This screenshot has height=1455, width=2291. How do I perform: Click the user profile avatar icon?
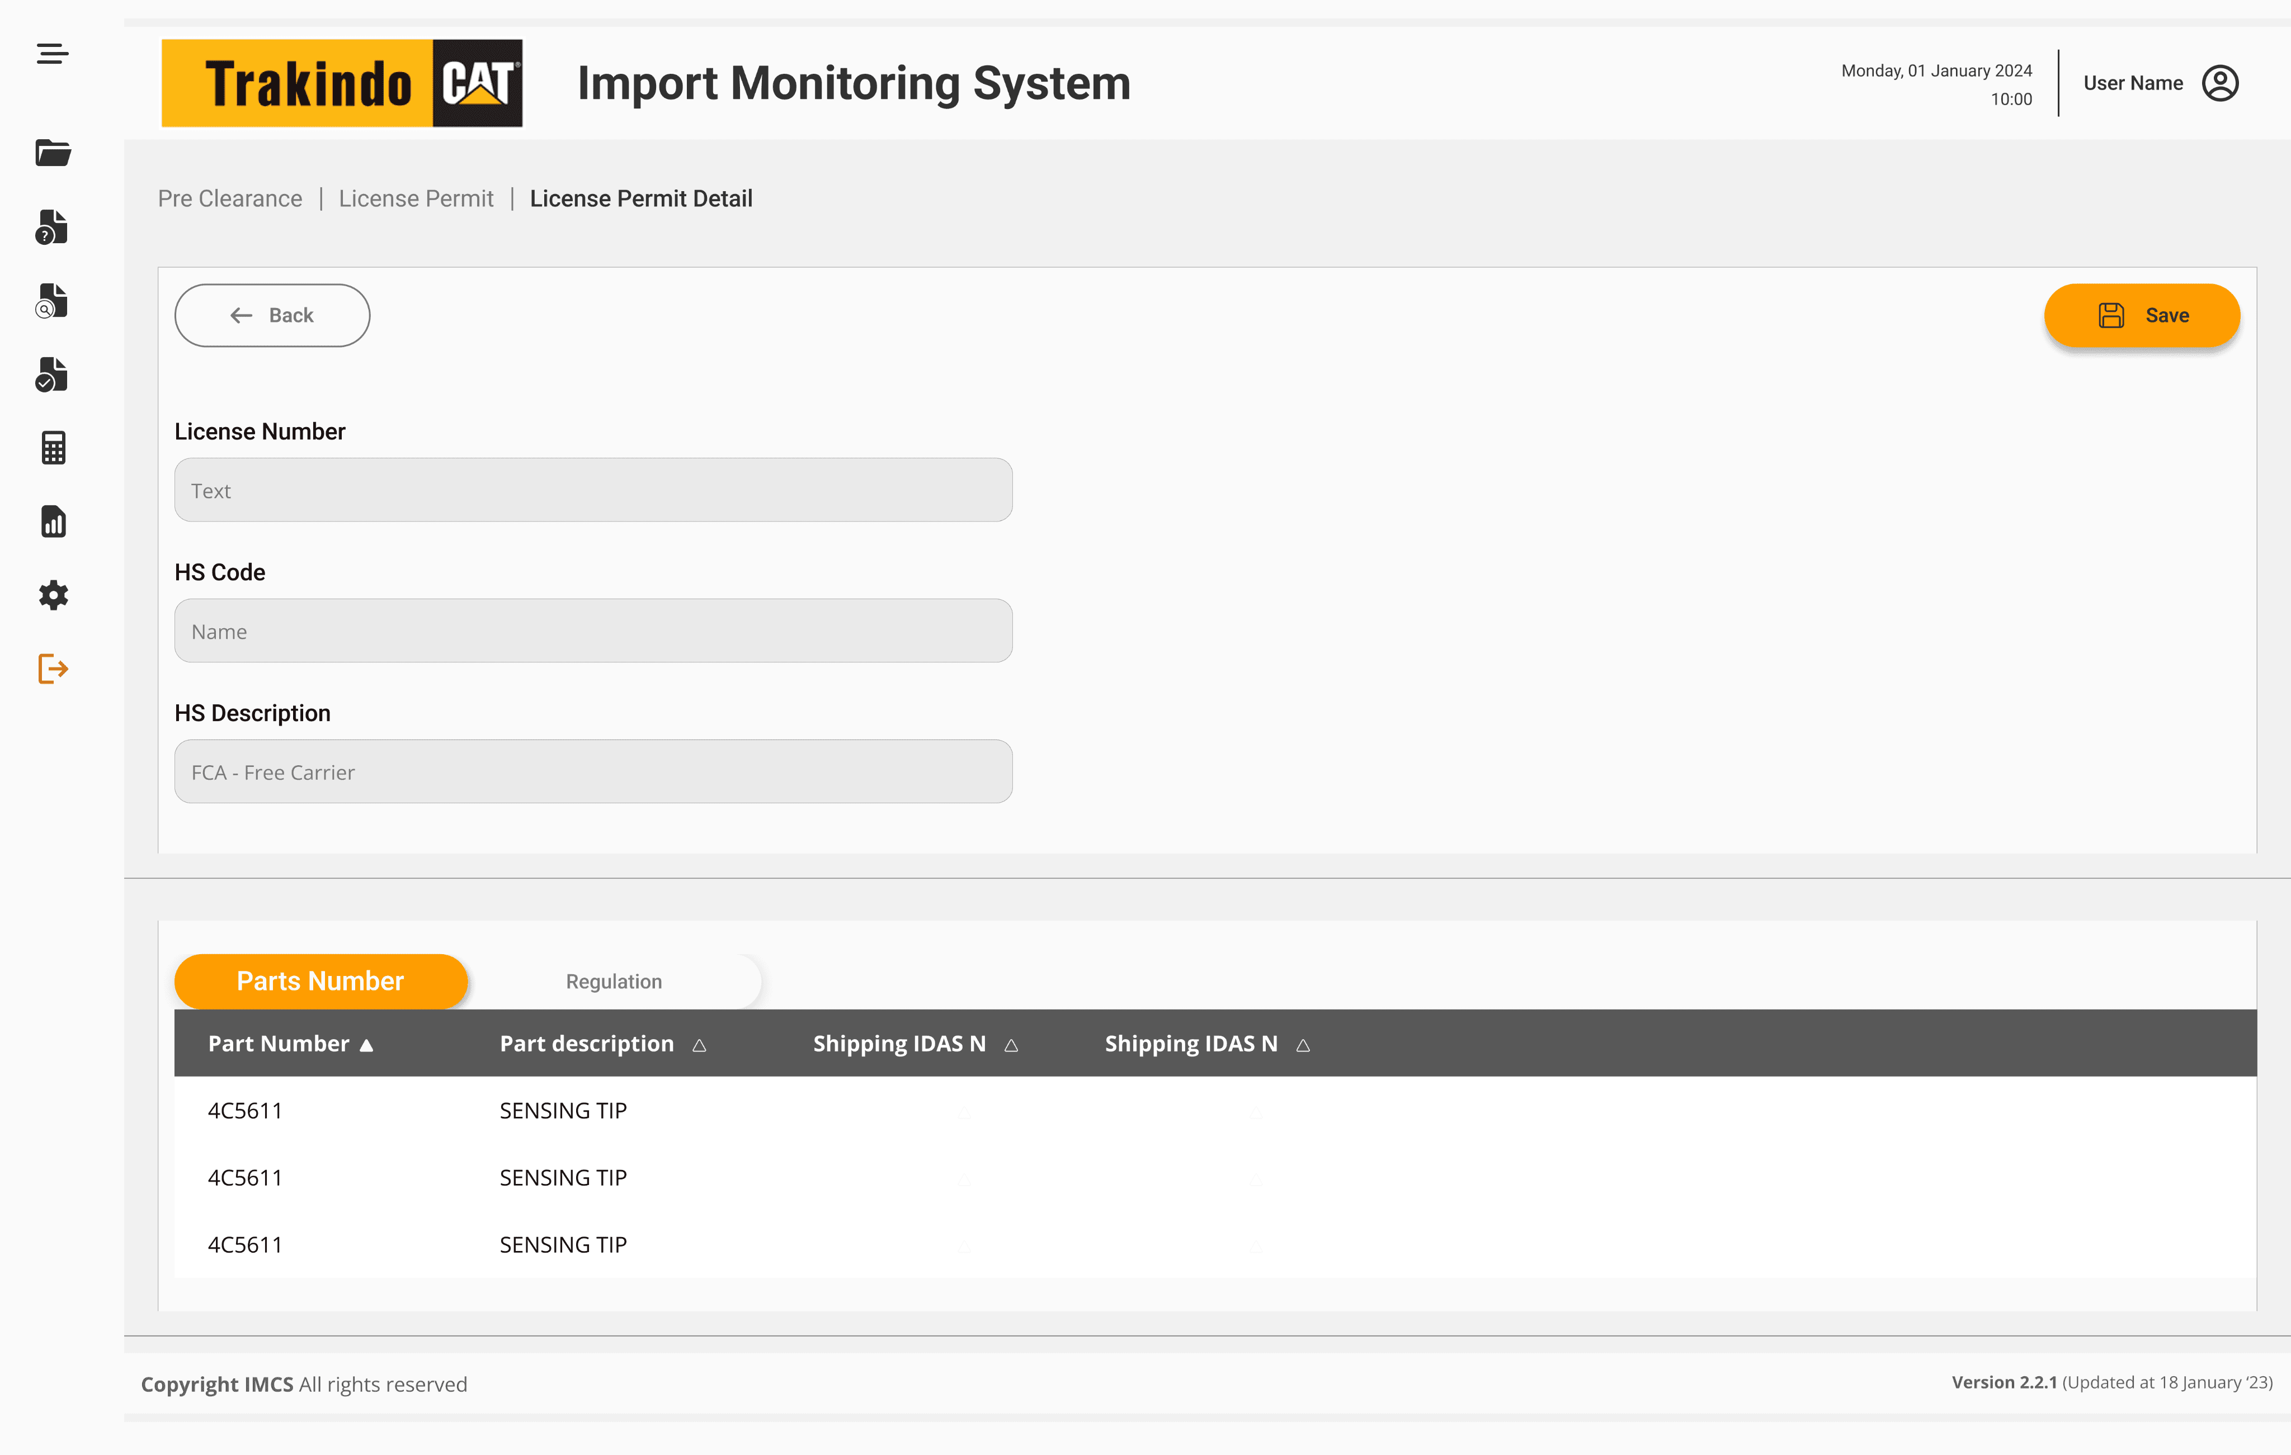(2219, 84)
